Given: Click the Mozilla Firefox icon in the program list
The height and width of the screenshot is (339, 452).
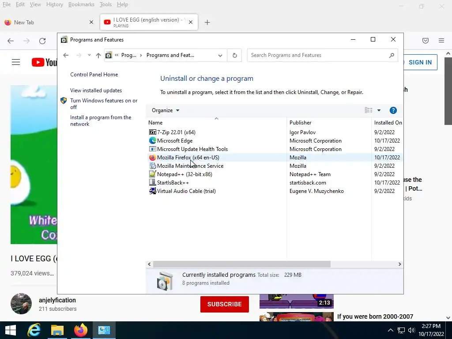Looking at the screenshot, I should coord(152,158).
